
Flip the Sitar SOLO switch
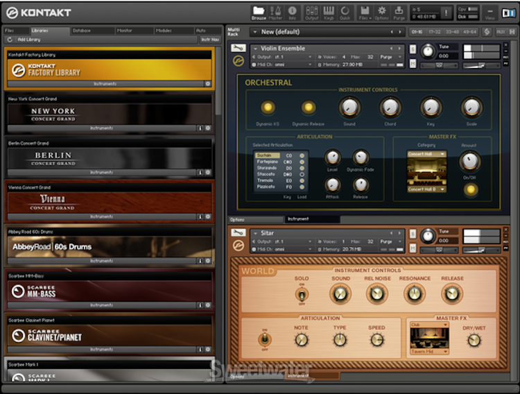[x=302, y=294]
